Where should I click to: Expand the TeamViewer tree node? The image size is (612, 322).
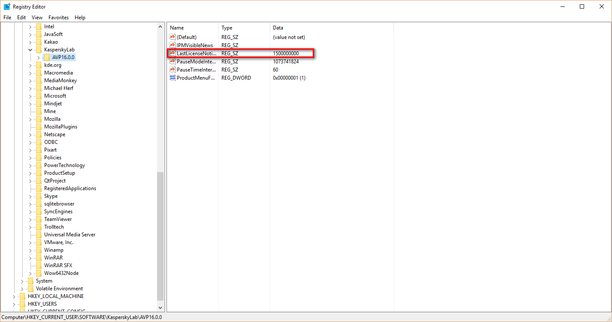click(x=30, y=219)
